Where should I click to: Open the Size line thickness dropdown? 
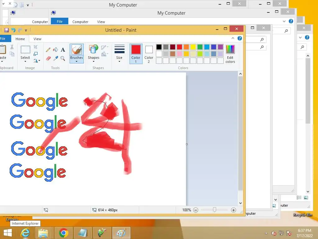[x=120, y=54]
